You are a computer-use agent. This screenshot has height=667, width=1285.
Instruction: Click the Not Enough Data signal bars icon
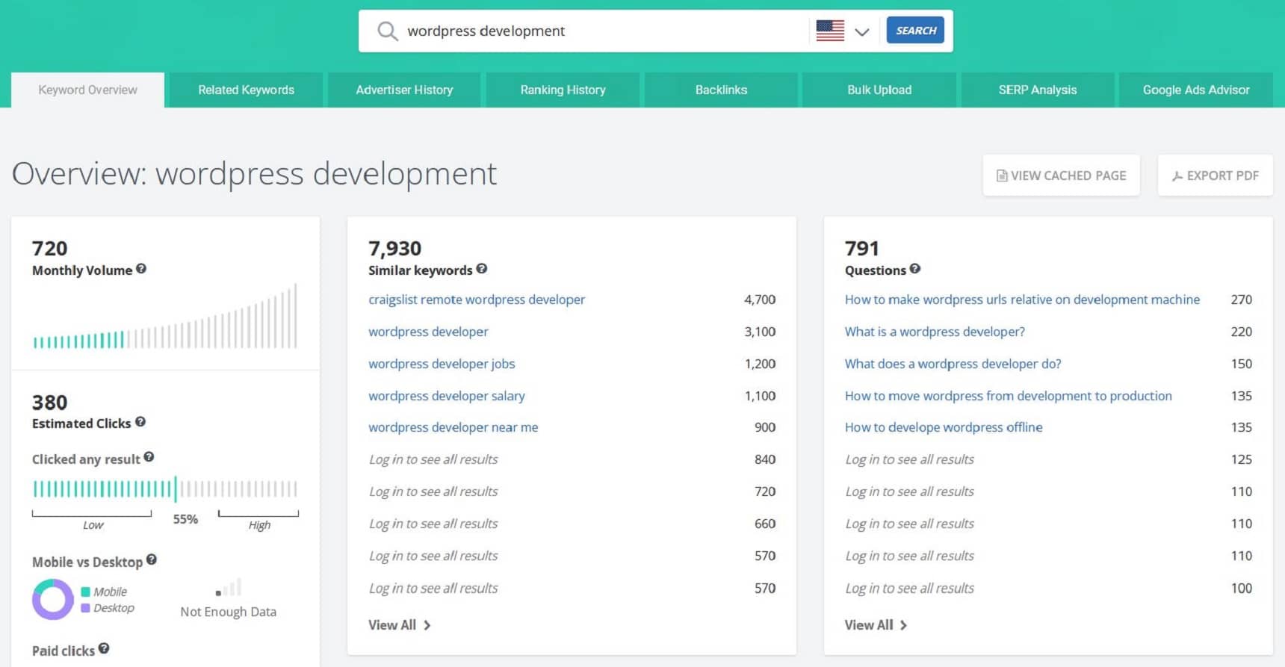point(229,587)
